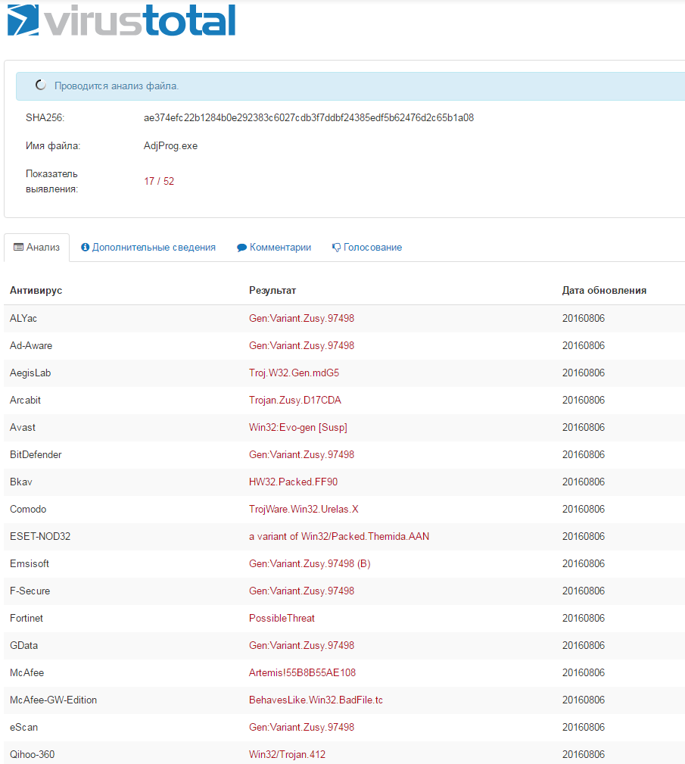
Task: Click the GData antivirus name
Action: click(x=24, y=646)
